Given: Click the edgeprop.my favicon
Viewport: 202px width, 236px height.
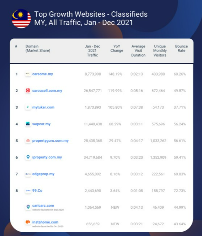Looking at the screenshot, I should (28, 174).
